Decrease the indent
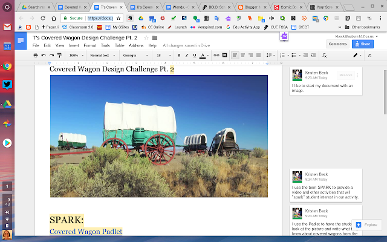The height and width of the screenshot is (242, 387). click(x=305, y=55)
